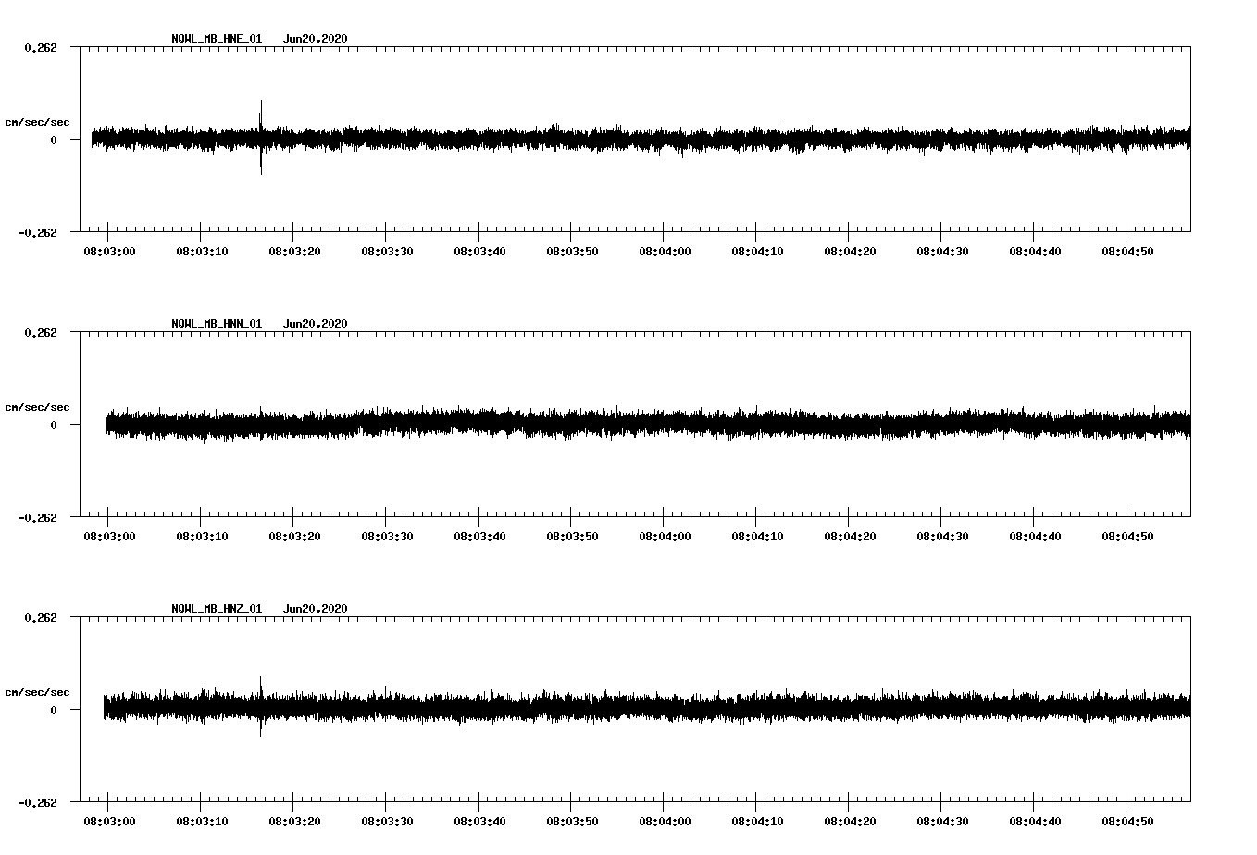Image resolution: width=1257 pixels, height=855 pixels.
Task: Click the 0.262 upper limit on HNZ axis
Action: coord(40,617)
